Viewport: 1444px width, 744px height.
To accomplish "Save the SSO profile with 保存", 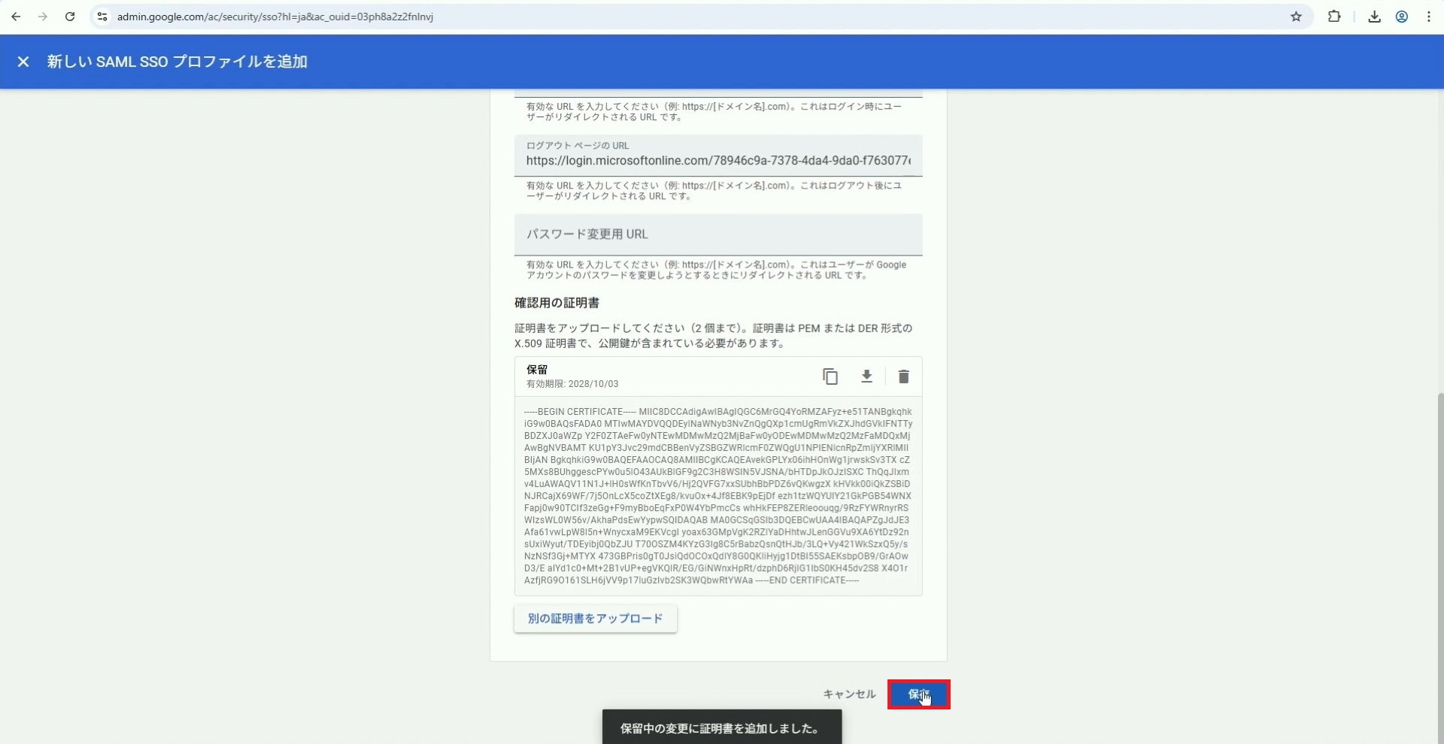I will 918,694.
